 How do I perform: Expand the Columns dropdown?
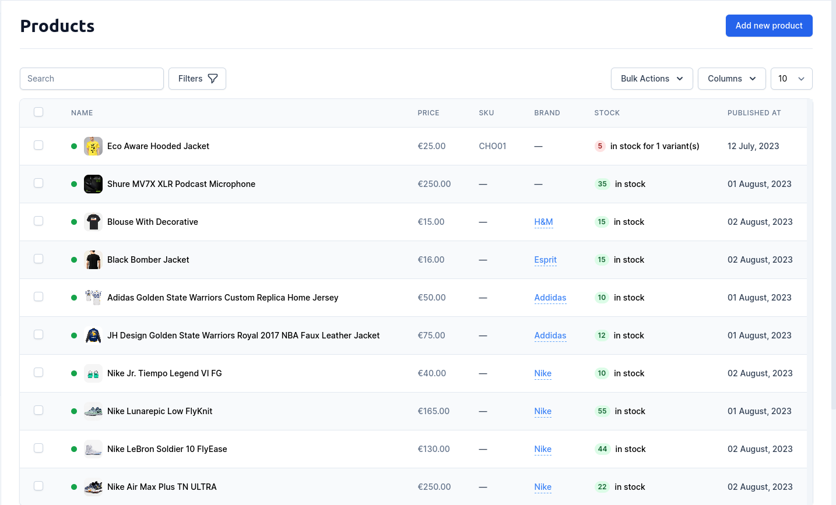point(731,79)
